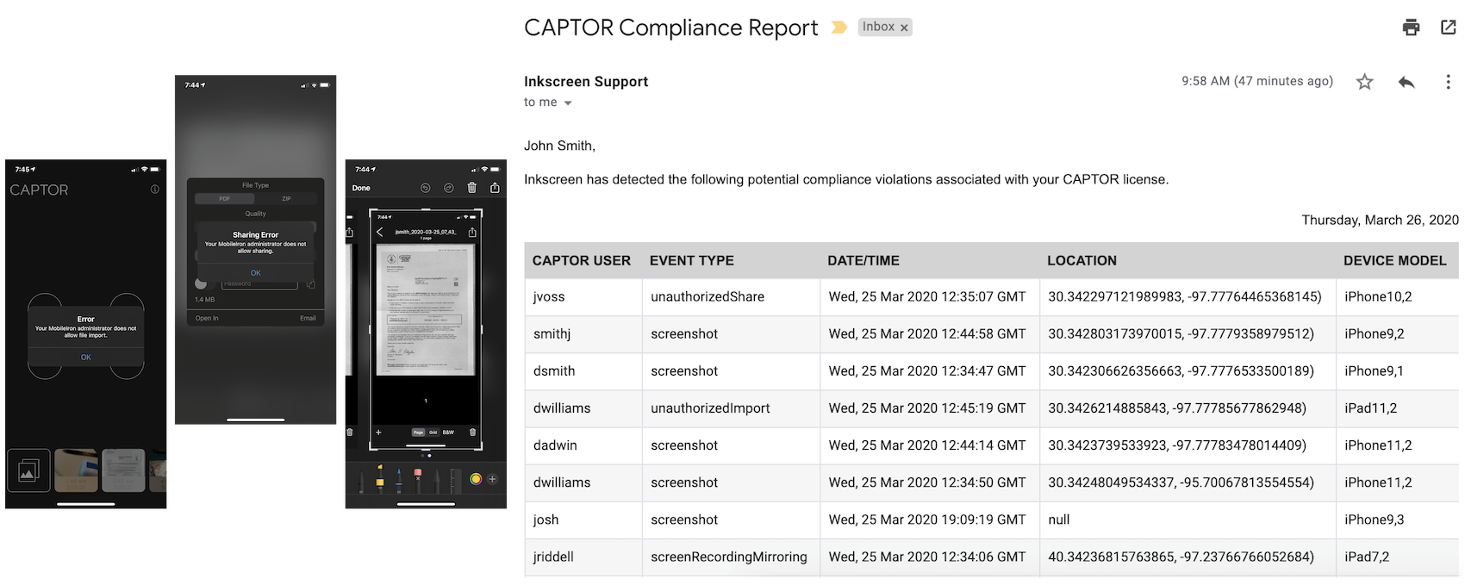Reply to the Inkscreen Support email

click(1406, 82)
